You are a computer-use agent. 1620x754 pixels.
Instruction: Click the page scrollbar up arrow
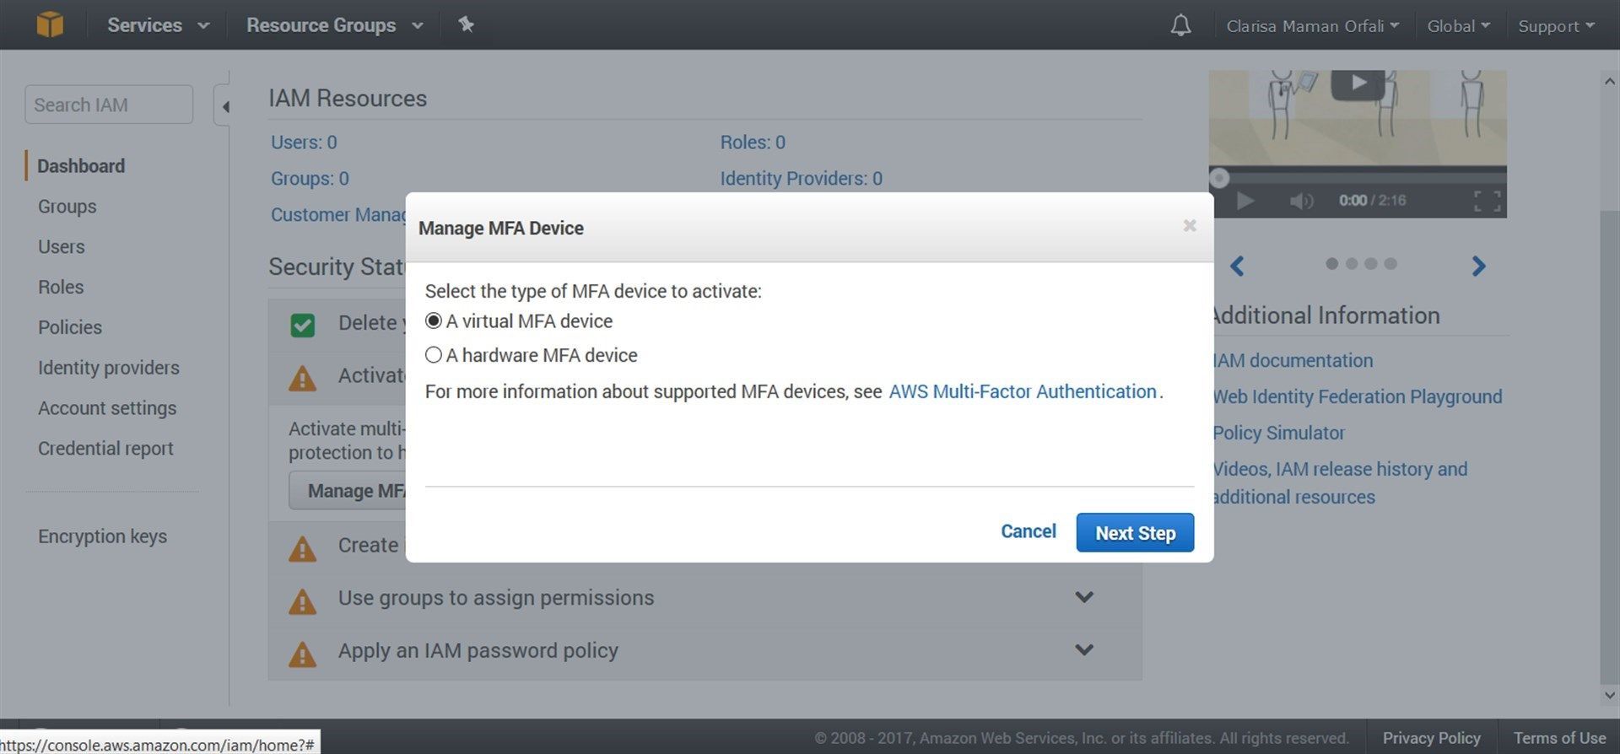coord(1610,82)
